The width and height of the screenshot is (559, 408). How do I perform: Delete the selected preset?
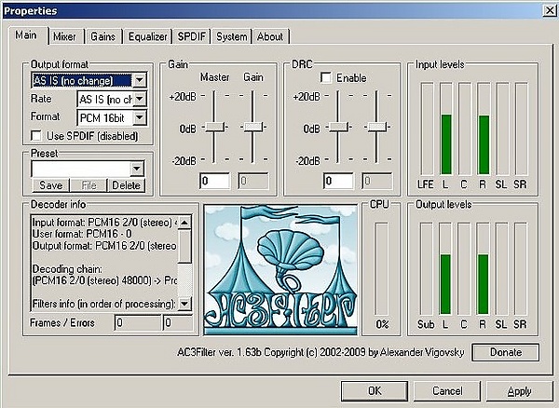126,185
